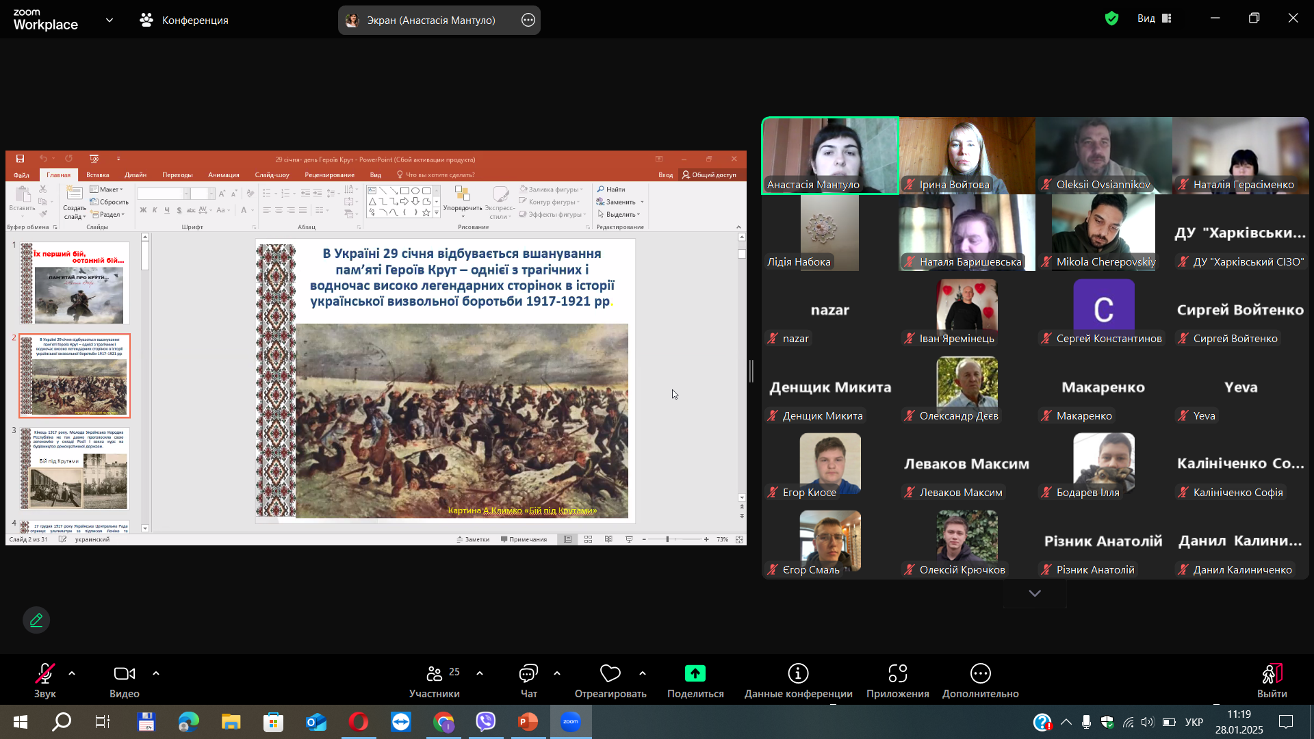The height and width of the screenshot is (739, 1314).
Task: Open the Section (Раздел) dropdown
Action: pos(108,214)
